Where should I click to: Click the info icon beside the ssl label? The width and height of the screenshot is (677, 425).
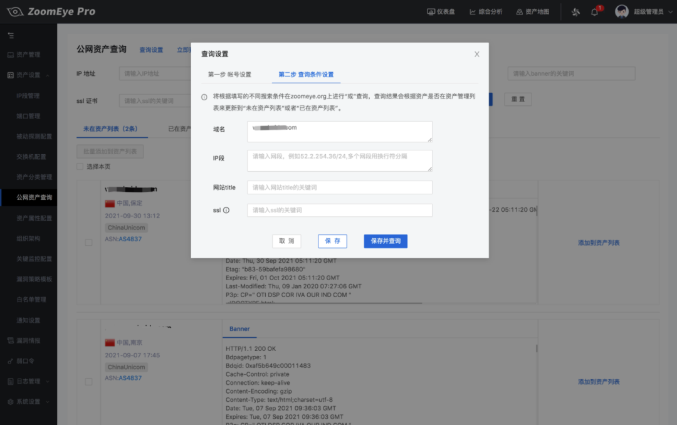tap(226, 211)
